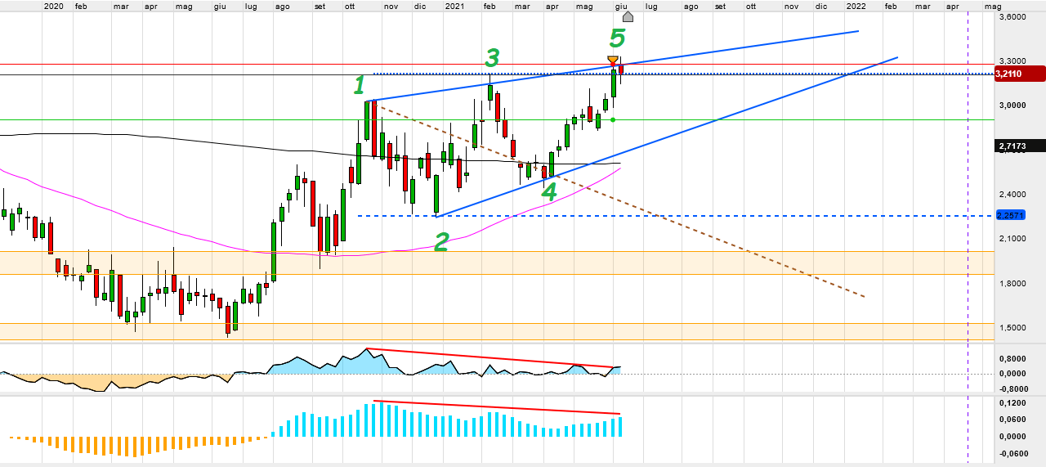Select the red divergence line on the histogram panel
Image resolution: width=1046 pixels, height=467 pixels.
coord(497,407)
